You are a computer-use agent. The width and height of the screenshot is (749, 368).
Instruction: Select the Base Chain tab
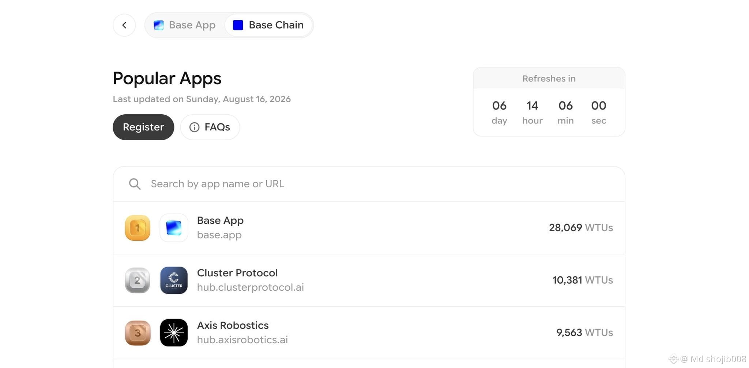click(268, 25)
